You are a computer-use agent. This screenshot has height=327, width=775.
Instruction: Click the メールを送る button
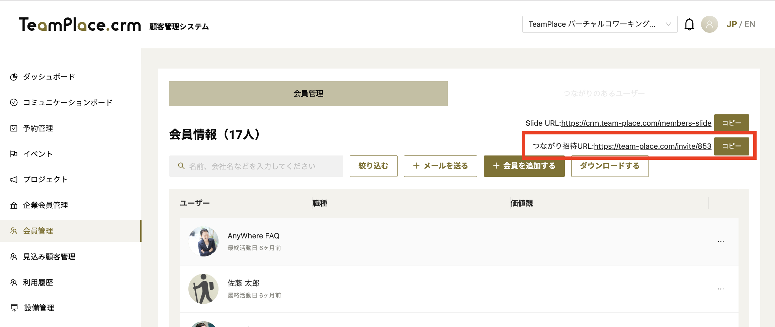pyautogui.click(x=440, y=166)
